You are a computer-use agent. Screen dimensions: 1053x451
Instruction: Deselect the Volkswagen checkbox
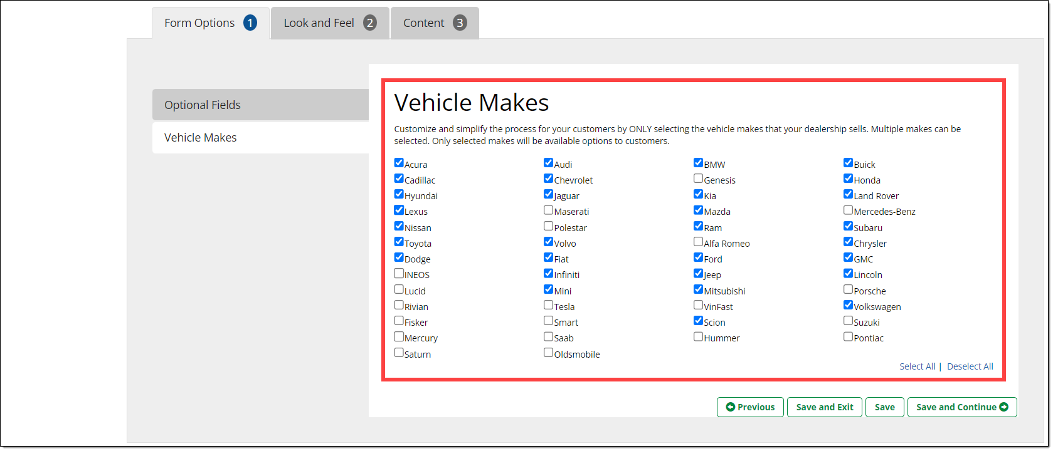click(x=848, y=305)
